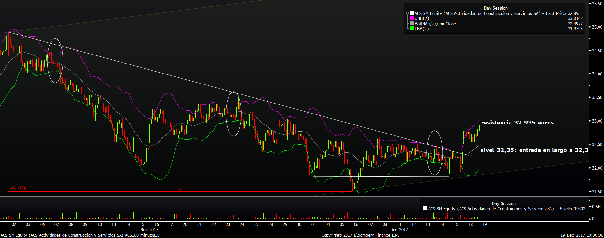Click the -9.70% percentage change label
Image resolution: width=604 pixels, height=238 pixels.
pyautogui.click(x=18, y=188)
